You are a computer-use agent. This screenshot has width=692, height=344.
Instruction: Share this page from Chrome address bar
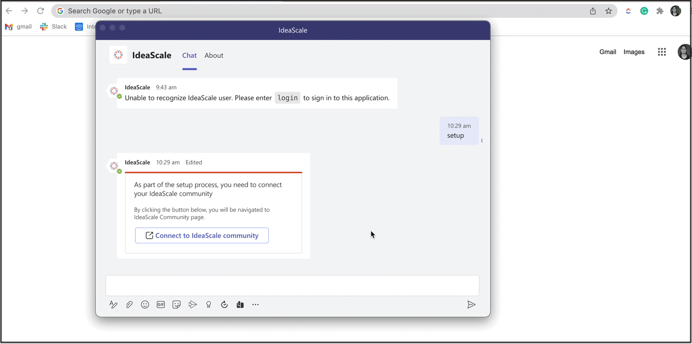(x=593, y=11)
